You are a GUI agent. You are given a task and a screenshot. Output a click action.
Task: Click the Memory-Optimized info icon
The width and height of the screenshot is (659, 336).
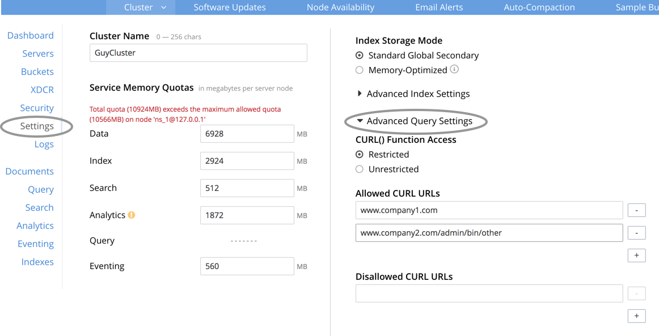455,70
